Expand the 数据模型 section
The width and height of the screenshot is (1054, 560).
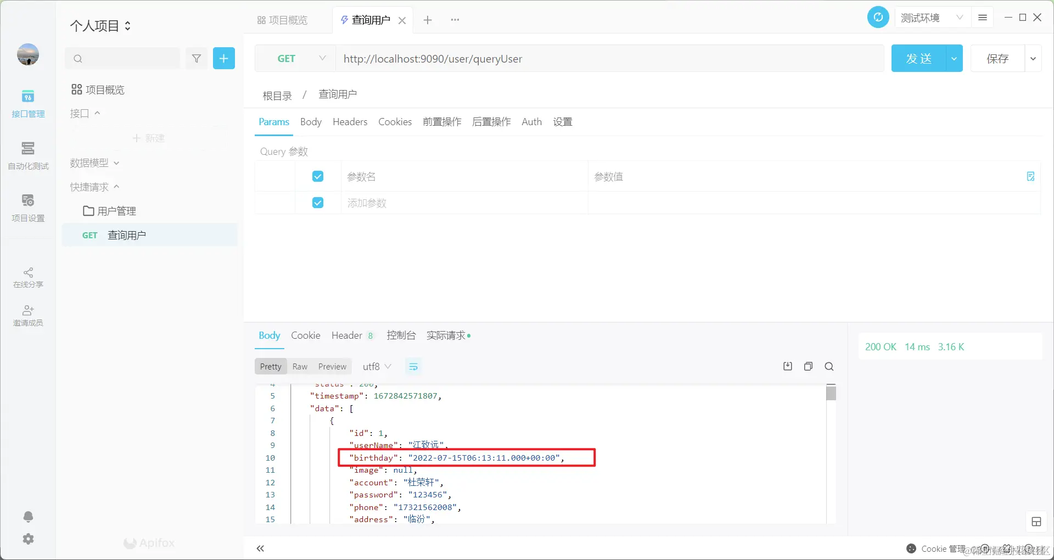click(94, 163)
